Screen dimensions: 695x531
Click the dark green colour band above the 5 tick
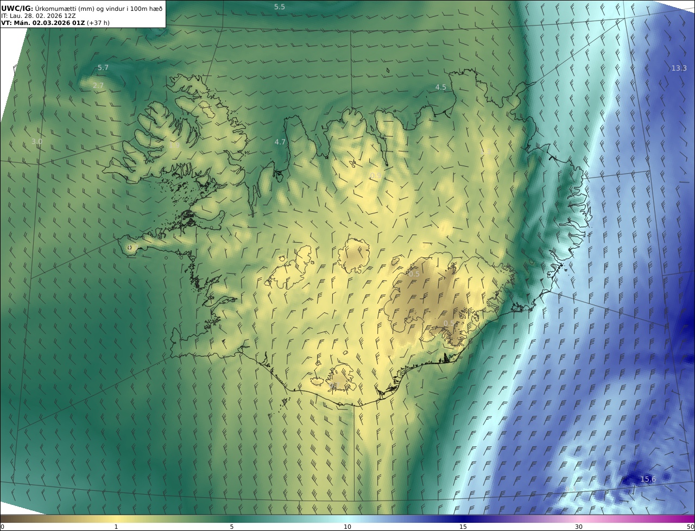232,519
